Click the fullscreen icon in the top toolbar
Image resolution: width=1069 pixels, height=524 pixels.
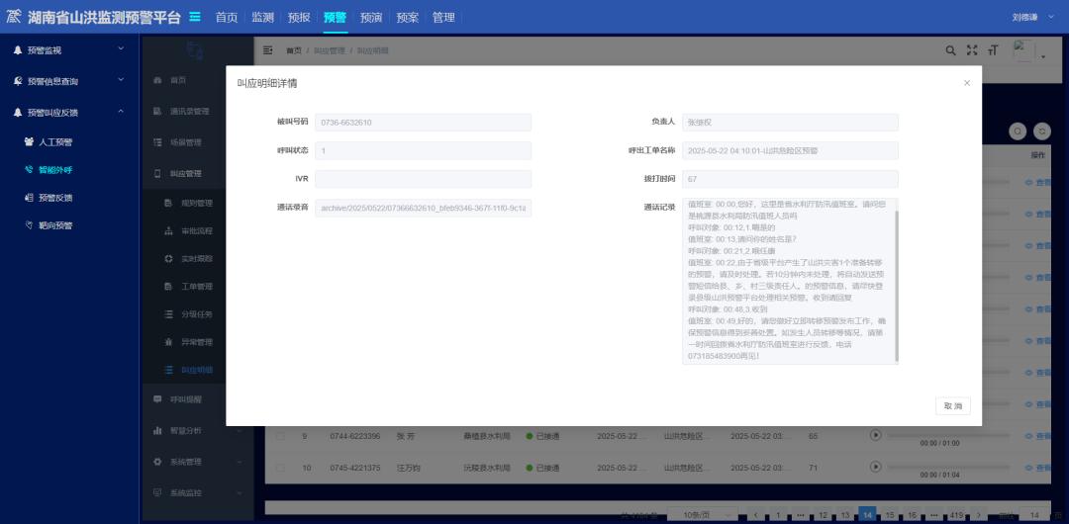(x=972, y=50)
